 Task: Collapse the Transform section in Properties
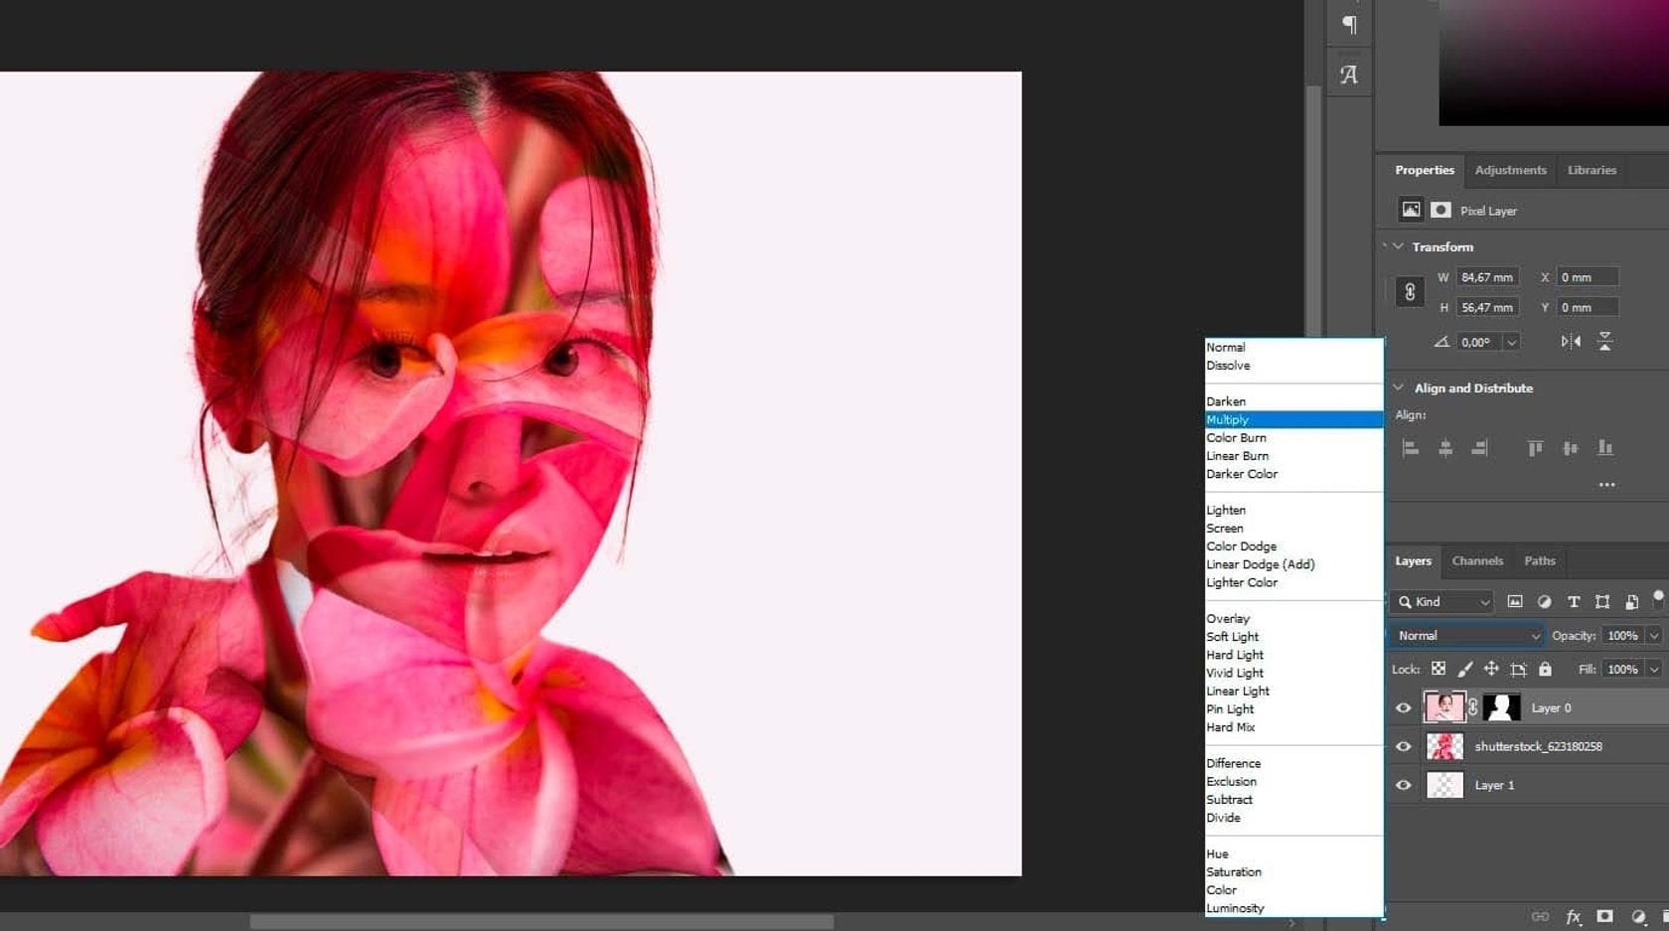[1399, 246]
